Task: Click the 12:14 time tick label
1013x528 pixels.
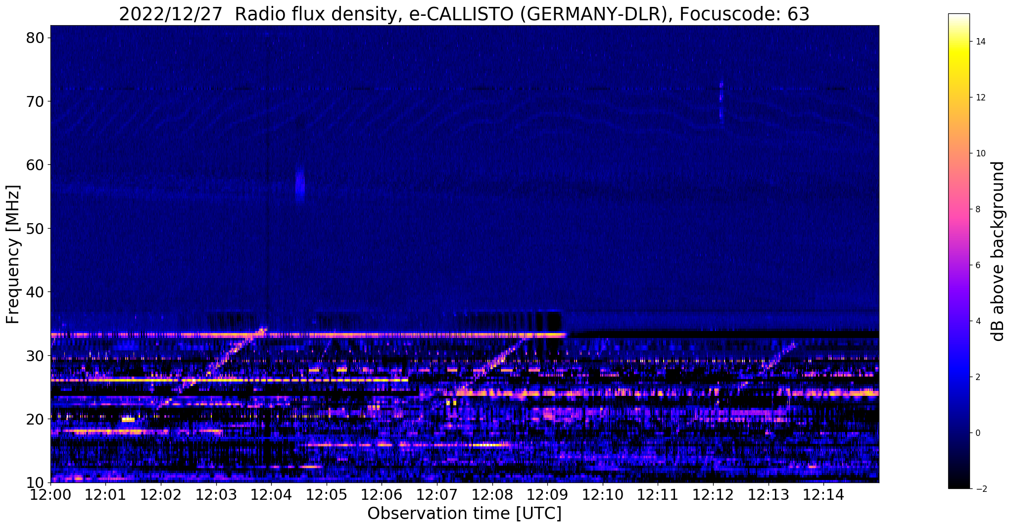Action: coord(823,494)
